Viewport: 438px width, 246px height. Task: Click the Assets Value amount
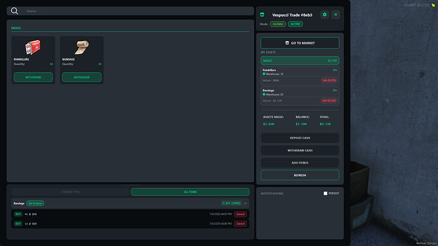tap(269, 124)
